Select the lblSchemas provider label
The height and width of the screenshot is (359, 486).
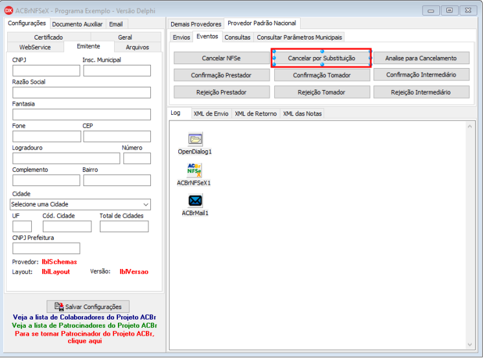(59, 262)
